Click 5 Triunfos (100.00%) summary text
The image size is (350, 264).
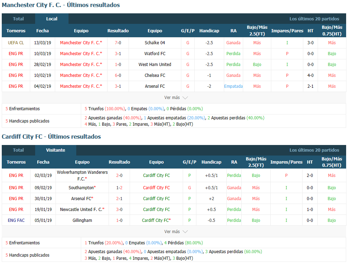click(105, 109)
